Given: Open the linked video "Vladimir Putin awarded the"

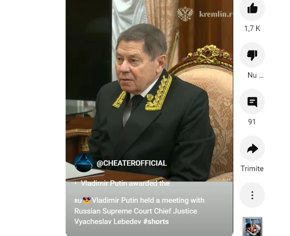Looking at the screenshot, I should pyautogui.click(x=125, y=183).
